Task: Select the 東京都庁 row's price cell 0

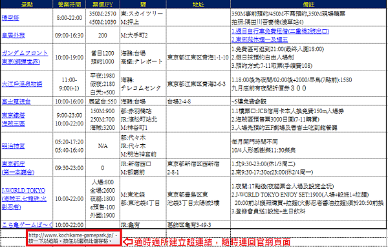Action: tap(103, 168)
